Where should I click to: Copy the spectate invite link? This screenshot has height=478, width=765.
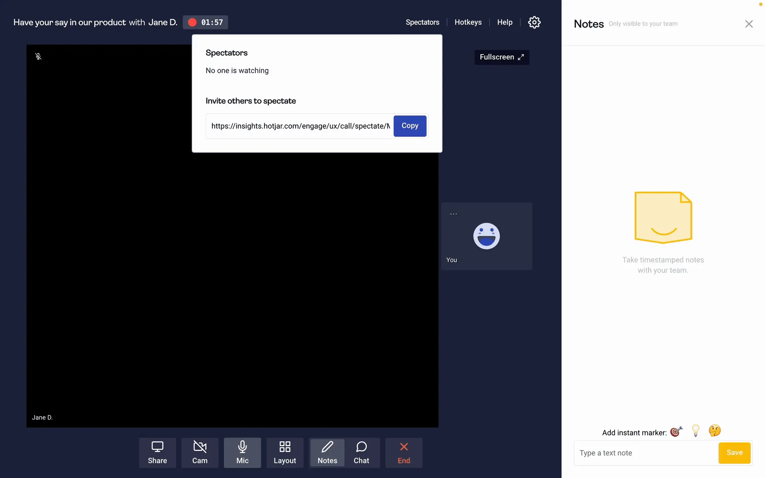click(410, 126)
